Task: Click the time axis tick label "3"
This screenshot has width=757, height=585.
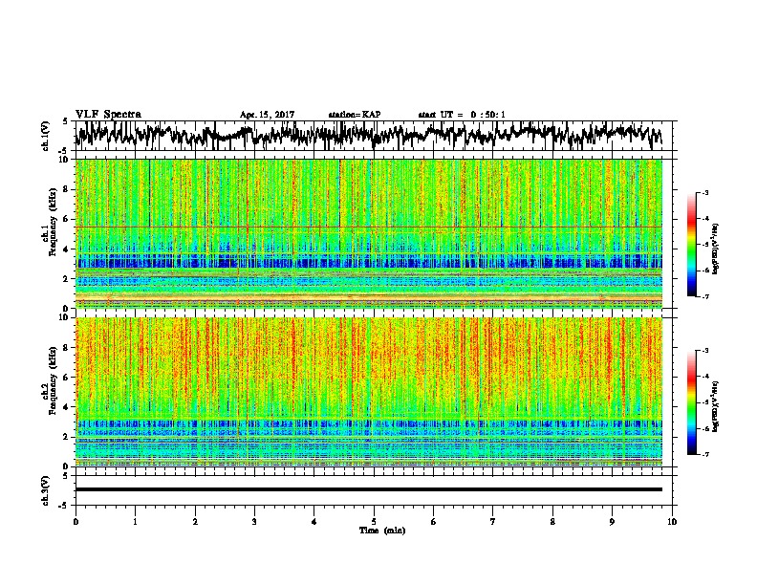Action: [x=254, y=522]
